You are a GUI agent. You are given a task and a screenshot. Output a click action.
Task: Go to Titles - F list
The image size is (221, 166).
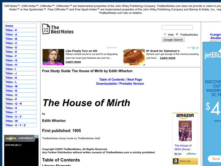click(20, 56)
